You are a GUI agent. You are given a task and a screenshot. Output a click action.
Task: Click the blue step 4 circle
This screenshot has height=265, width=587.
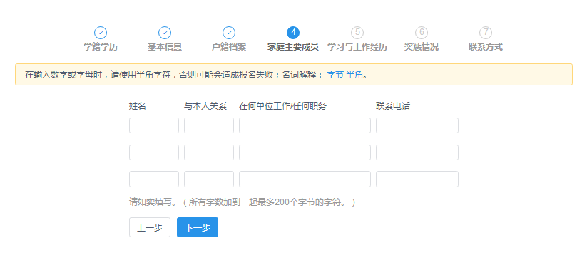[x=293, y=33]
